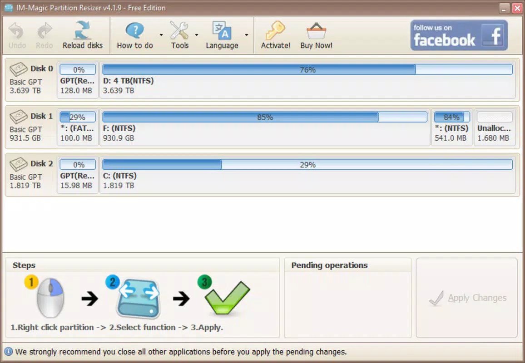Click the Language translate icon
The image size is (525, 363).
(x=222, y=30)
